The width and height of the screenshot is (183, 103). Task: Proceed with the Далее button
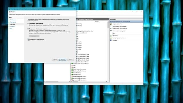click(x=63, y=60)
